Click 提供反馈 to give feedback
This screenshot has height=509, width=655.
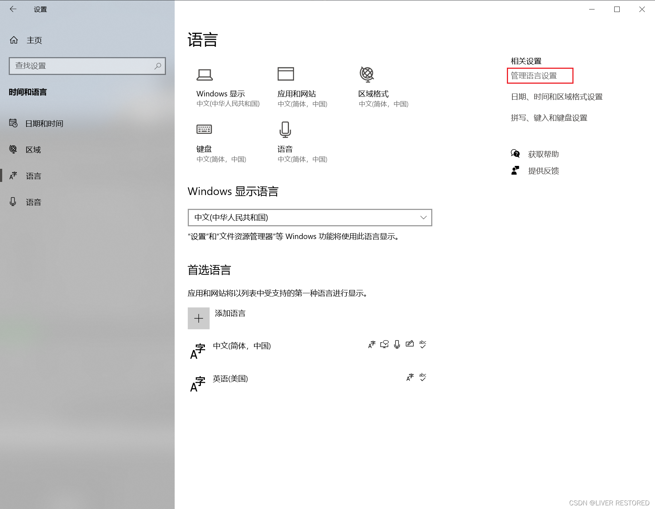pyautogui.click(x=544, y=171)
